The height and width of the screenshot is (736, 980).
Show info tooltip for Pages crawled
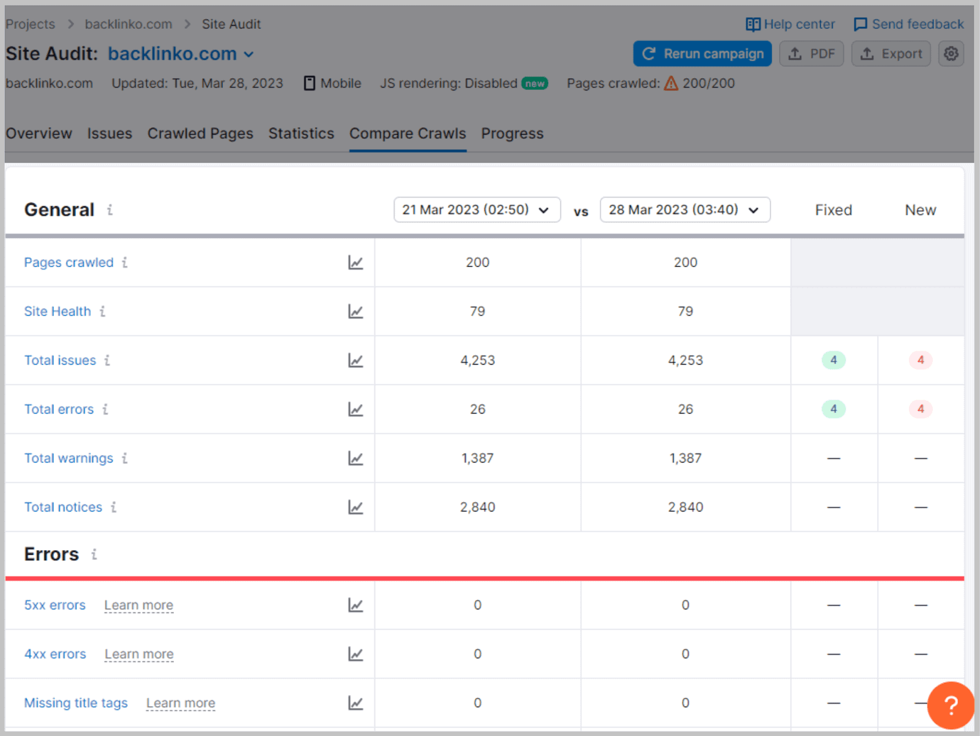click(124, 262)
